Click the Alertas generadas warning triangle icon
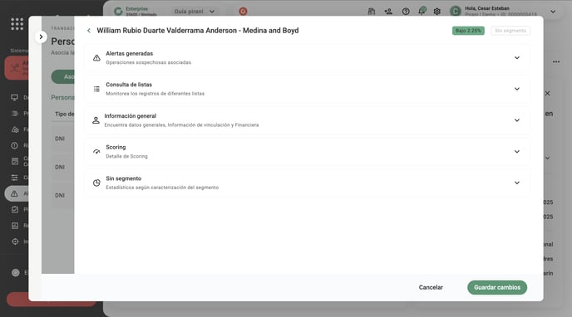 pyautogui.click(x=96, y=58)
